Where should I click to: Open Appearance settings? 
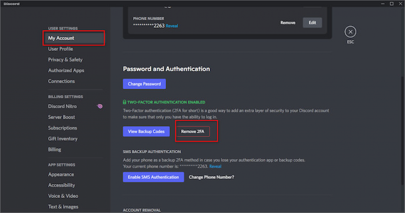(x=61, y=175)
